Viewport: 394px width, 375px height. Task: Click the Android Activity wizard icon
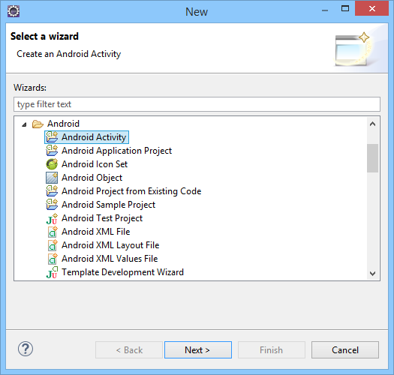pos(52,137)
